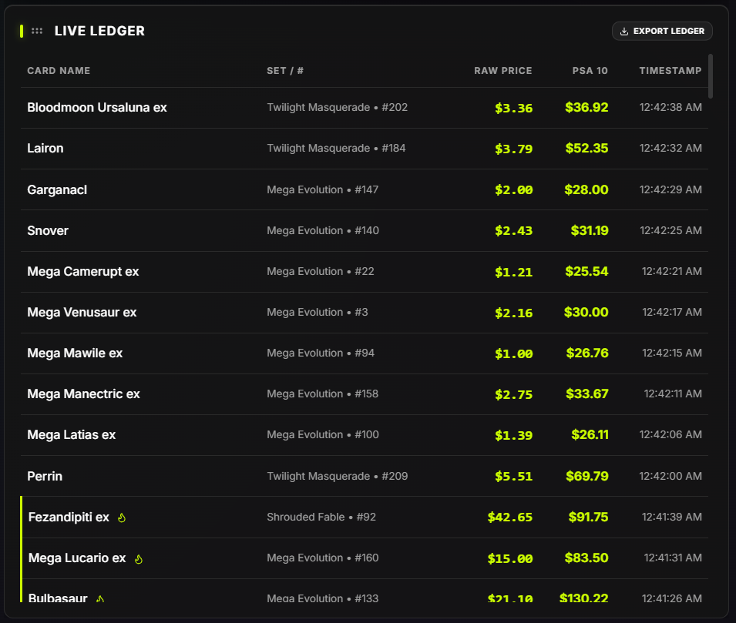Viewport: 736px width, 623px height.
Task: Click the Set / # column header
Action: pos(285,71)
